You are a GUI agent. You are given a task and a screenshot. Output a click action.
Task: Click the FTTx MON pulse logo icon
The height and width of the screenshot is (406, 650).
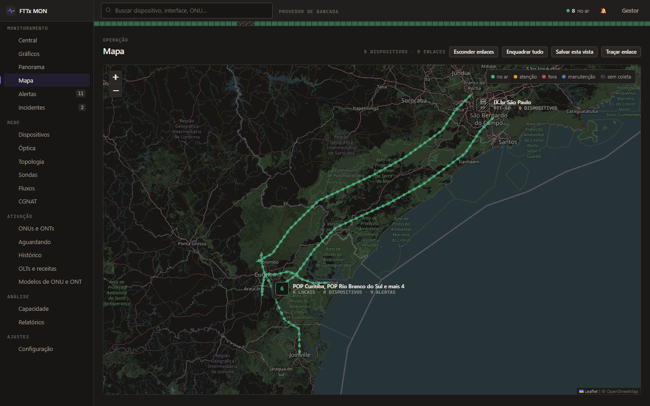(11, 11)
